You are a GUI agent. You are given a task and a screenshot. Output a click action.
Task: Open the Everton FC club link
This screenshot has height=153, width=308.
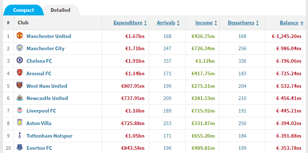(x=39, y=148)
